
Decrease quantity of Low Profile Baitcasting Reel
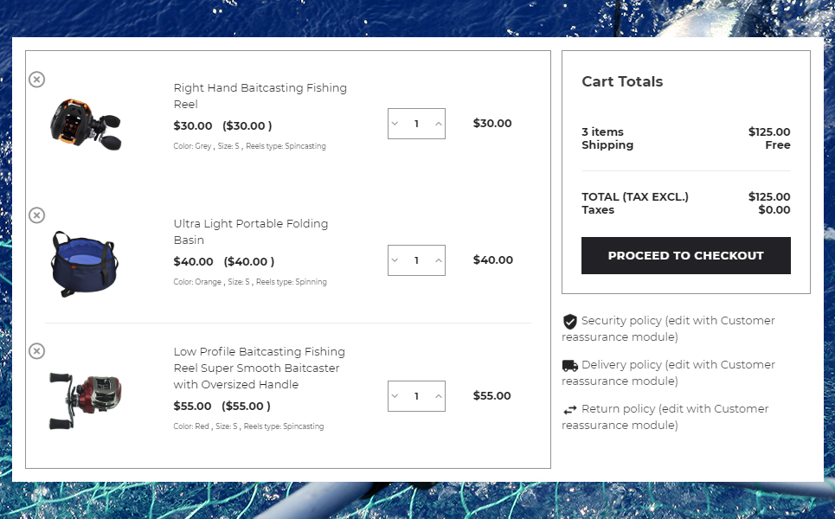(395, 396)
